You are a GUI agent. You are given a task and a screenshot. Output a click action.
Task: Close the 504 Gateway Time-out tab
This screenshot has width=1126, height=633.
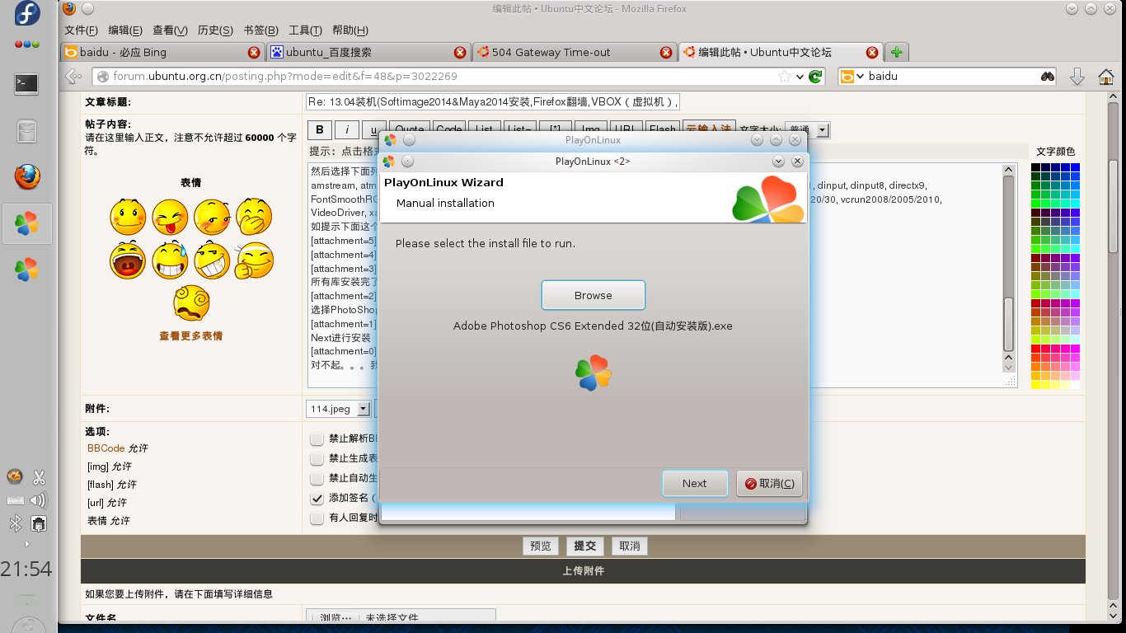[x=666, y=53]
